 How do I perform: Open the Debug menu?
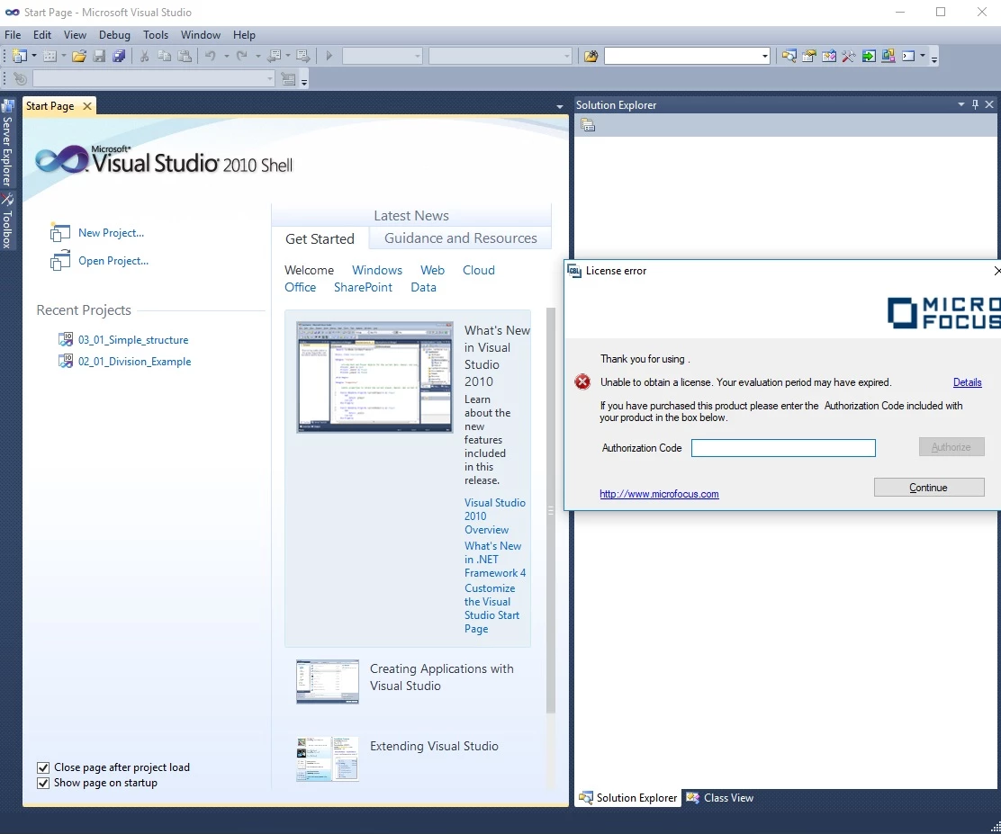coord(114,34)
